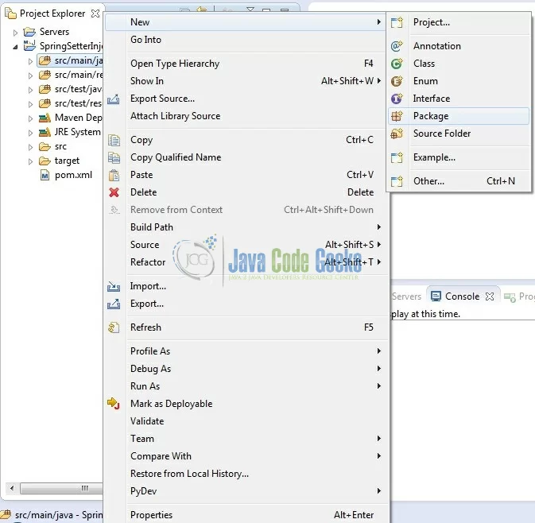Image resolution: width=535 pixels, height=523 pixels.
Task: Select pom.xml in Project Explorer
Action: click(73, 176)
